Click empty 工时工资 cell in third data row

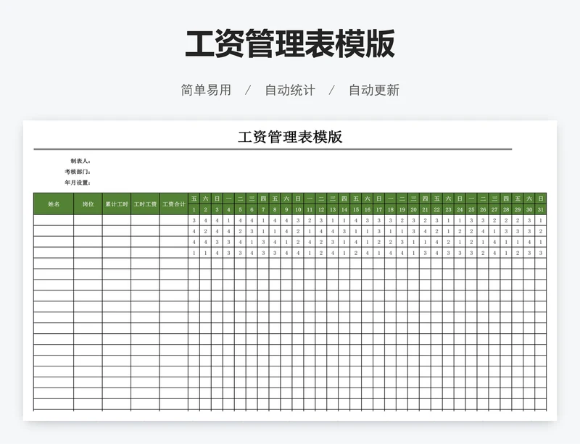[146, 242]
